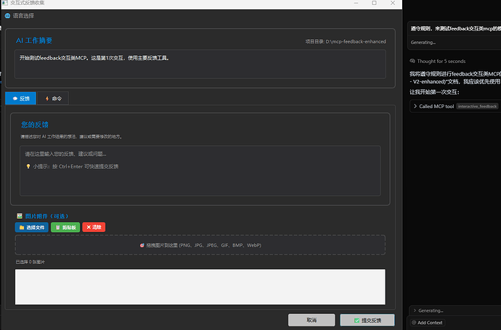The image size is (501, 330).
Task: Click the brain icon beside Thought for 5 seconds
Action: click(x=412, y=61)
